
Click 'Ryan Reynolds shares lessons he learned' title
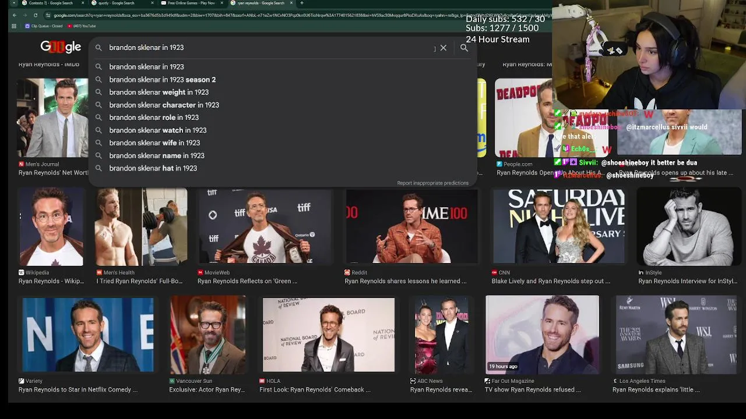point(406,281)
